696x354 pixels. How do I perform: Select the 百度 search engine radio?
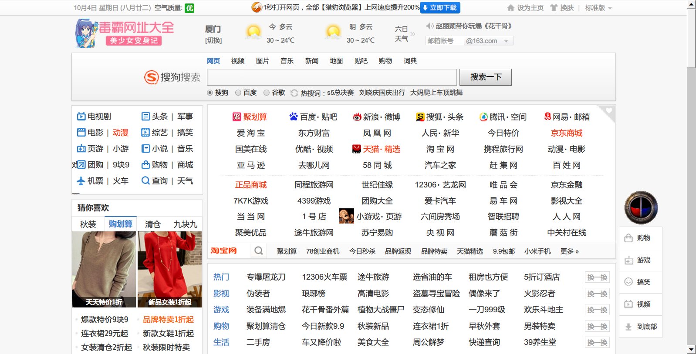[x=238, y=93]
